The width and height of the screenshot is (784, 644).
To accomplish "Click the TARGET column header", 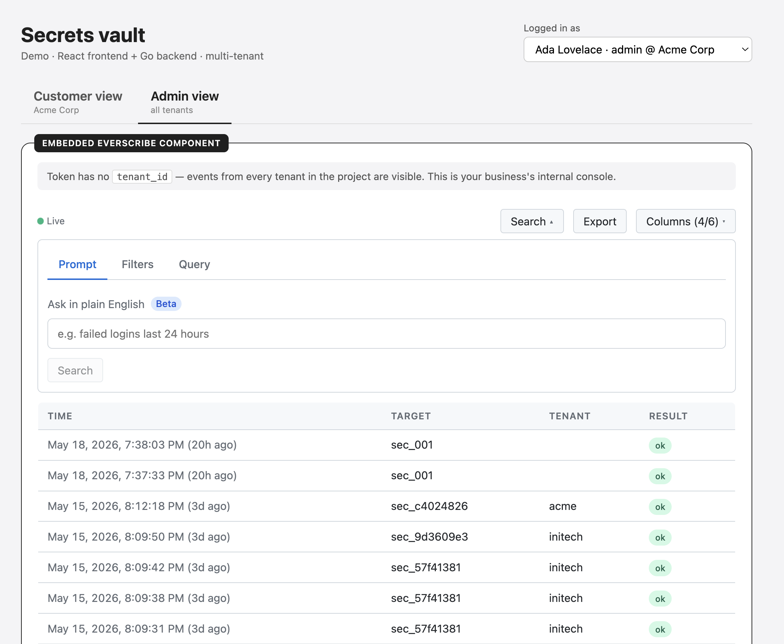I will [411, 416].
